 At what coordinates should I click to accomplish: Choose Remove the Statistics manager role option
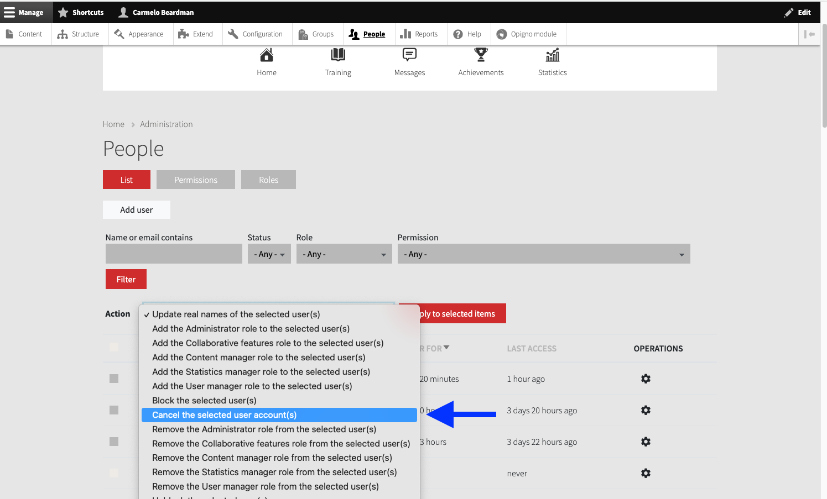tap(279, 472)
